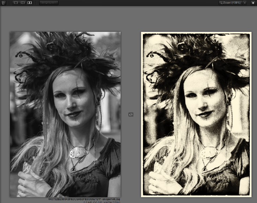The image size is (257, 203).
Task: Toggle the background lightbulb icon
Action: (253, 3)
